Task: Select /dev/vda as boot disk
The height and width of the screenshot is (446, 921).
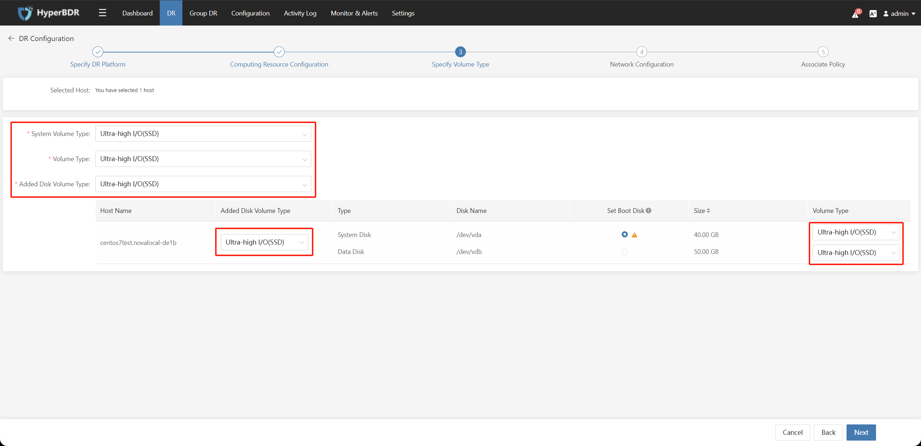Action: (625, 235)
